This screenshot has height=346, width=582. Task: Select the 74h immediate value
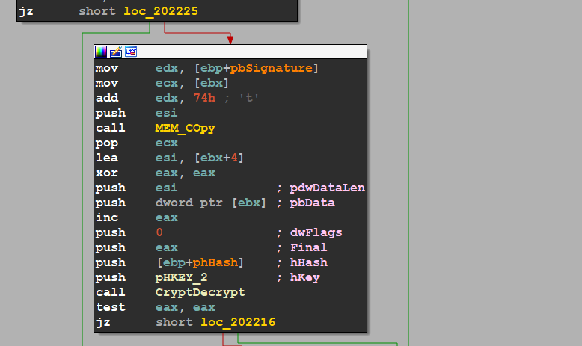coord(204,98)
